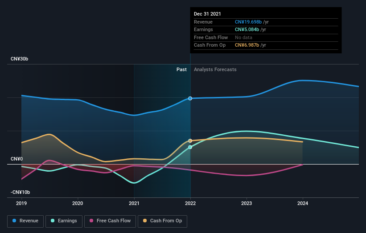Click the Earnings row label in tooltip

point(203,29)
